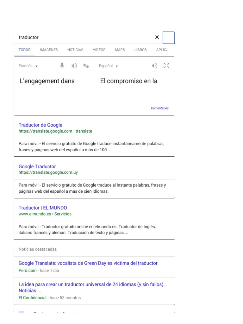Click the www.elmundo.es › Servicios URL
Image resolution: width=243 pixels, height=324 pixels.
point(45,214)
